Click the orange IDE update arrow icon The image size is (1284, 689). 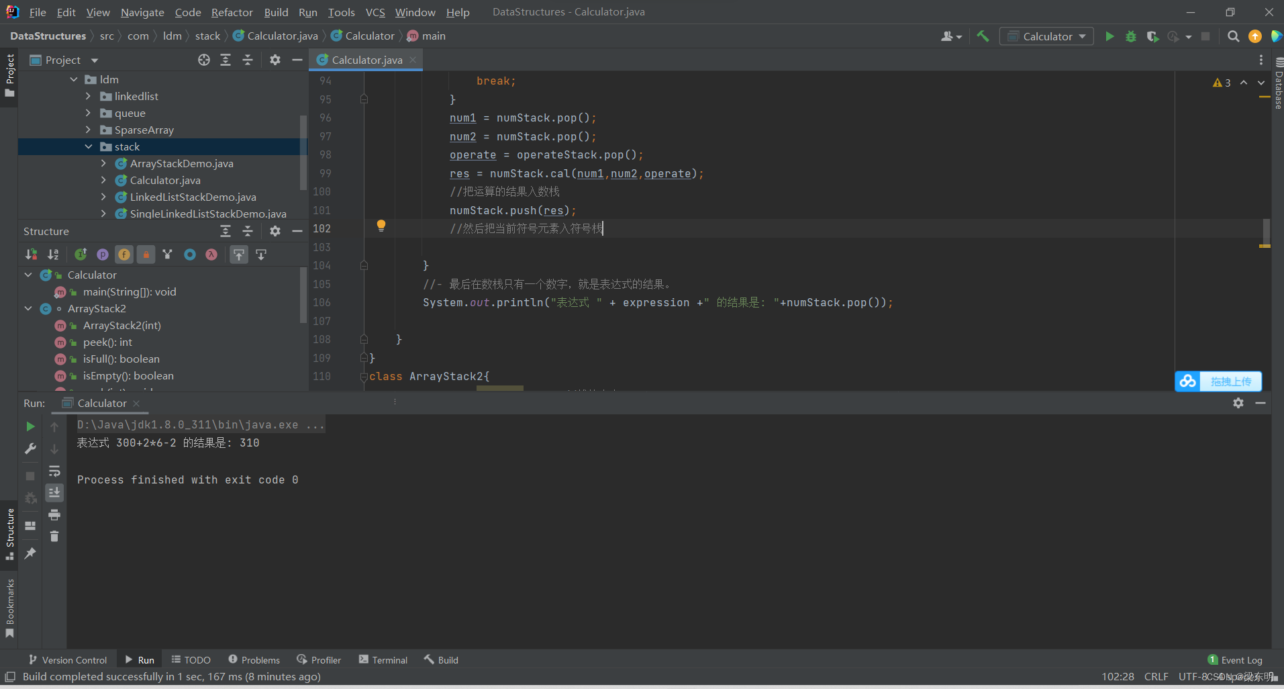coord(1254,36)
